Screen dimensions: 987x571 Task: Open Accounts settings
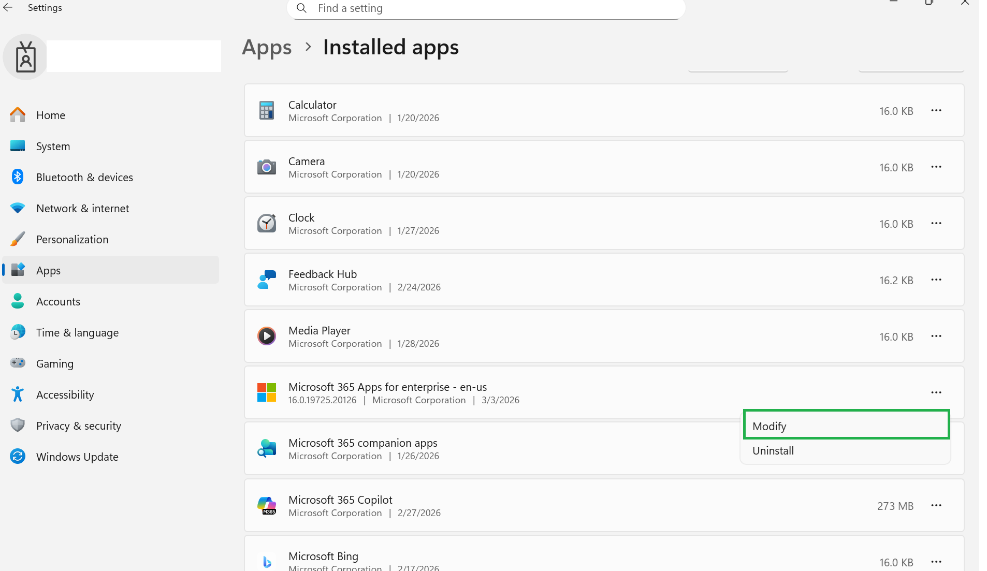(58, 302)
